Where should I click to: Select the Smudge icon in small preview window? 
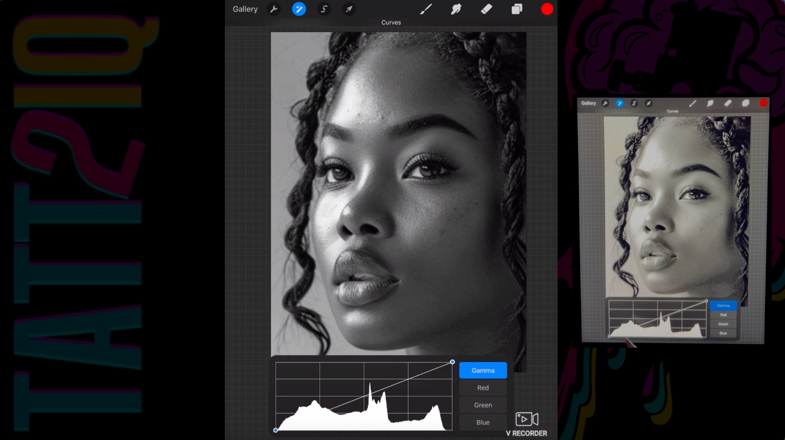tap(710, 104)
